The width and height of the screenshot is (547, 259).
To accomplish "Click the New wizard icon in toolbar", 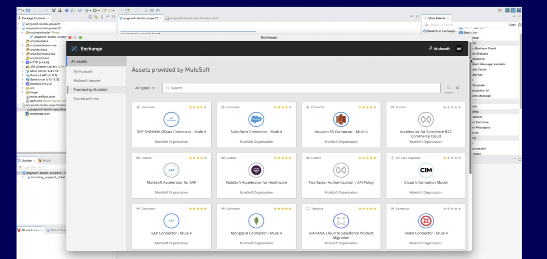I will [x=20, y=11].
